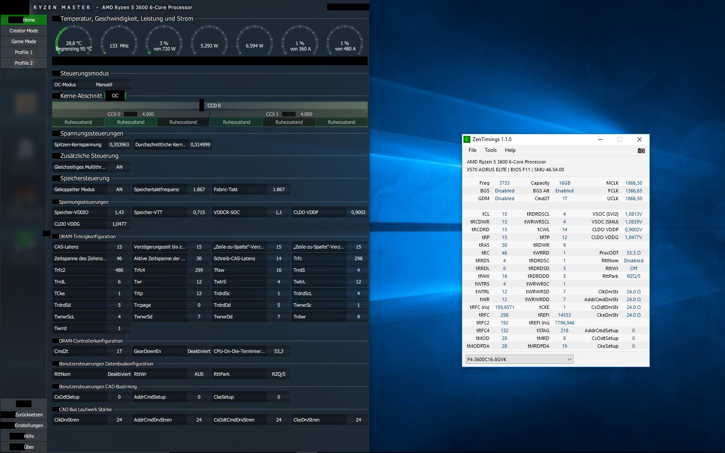The image size is (725, 453).
Task: Click the CLDO VDDG value 1,0477 in Ryzen Master
Action: coord(119,224)
